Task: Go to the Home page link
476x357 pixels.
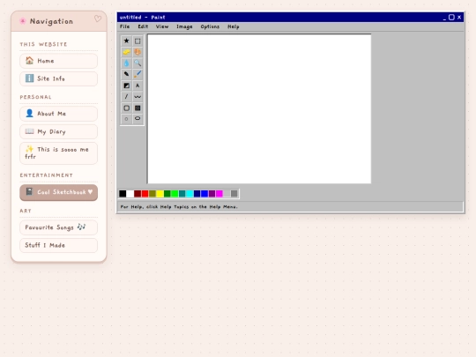Action: 58,61
